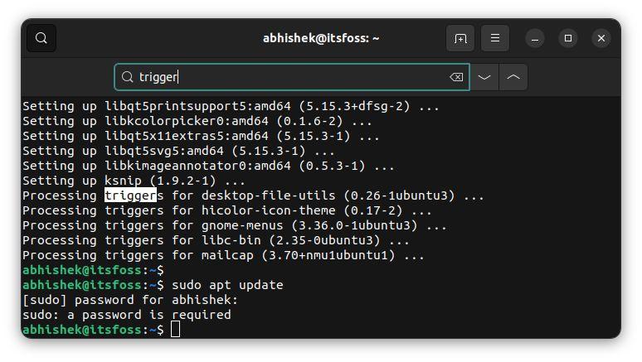Click the mailcap triggers output line

[x=224, y=255]
